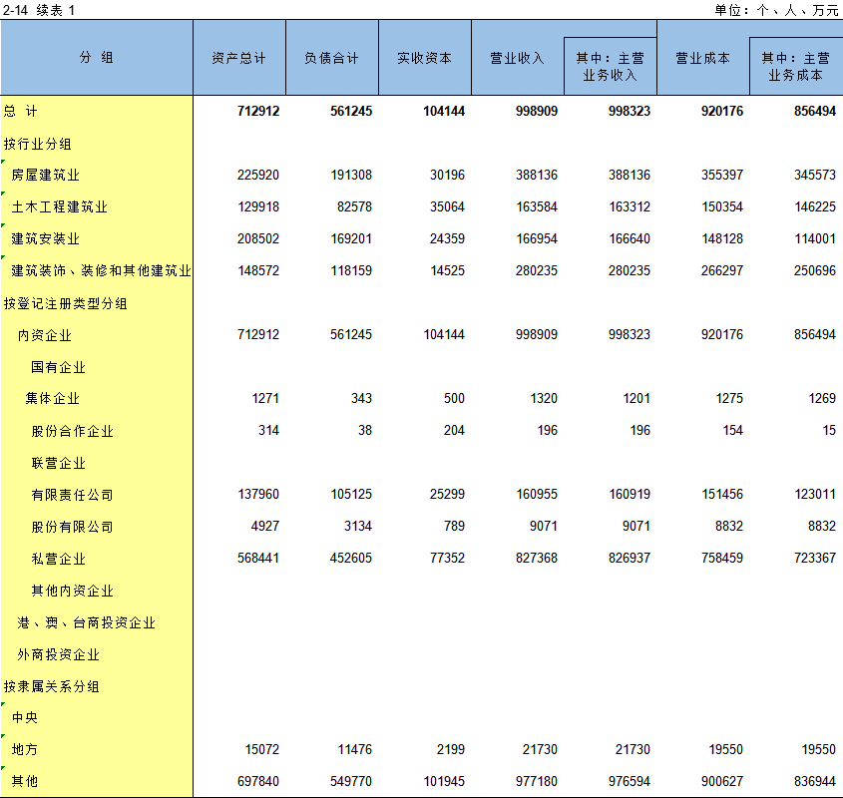Select the 按登记注册类型分组 row label

tap(65, 303)
